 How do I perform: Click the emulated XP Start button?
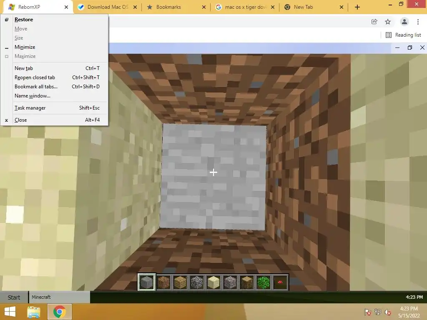tap(14, 297)
